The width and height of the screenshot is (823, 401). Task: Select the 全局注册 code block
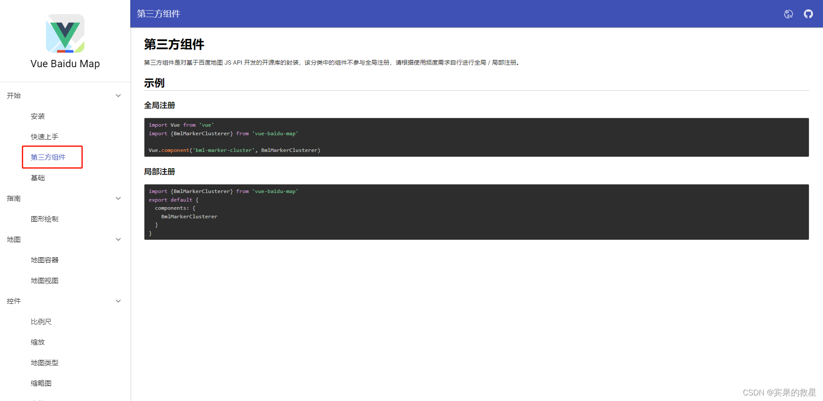[476, 137]
